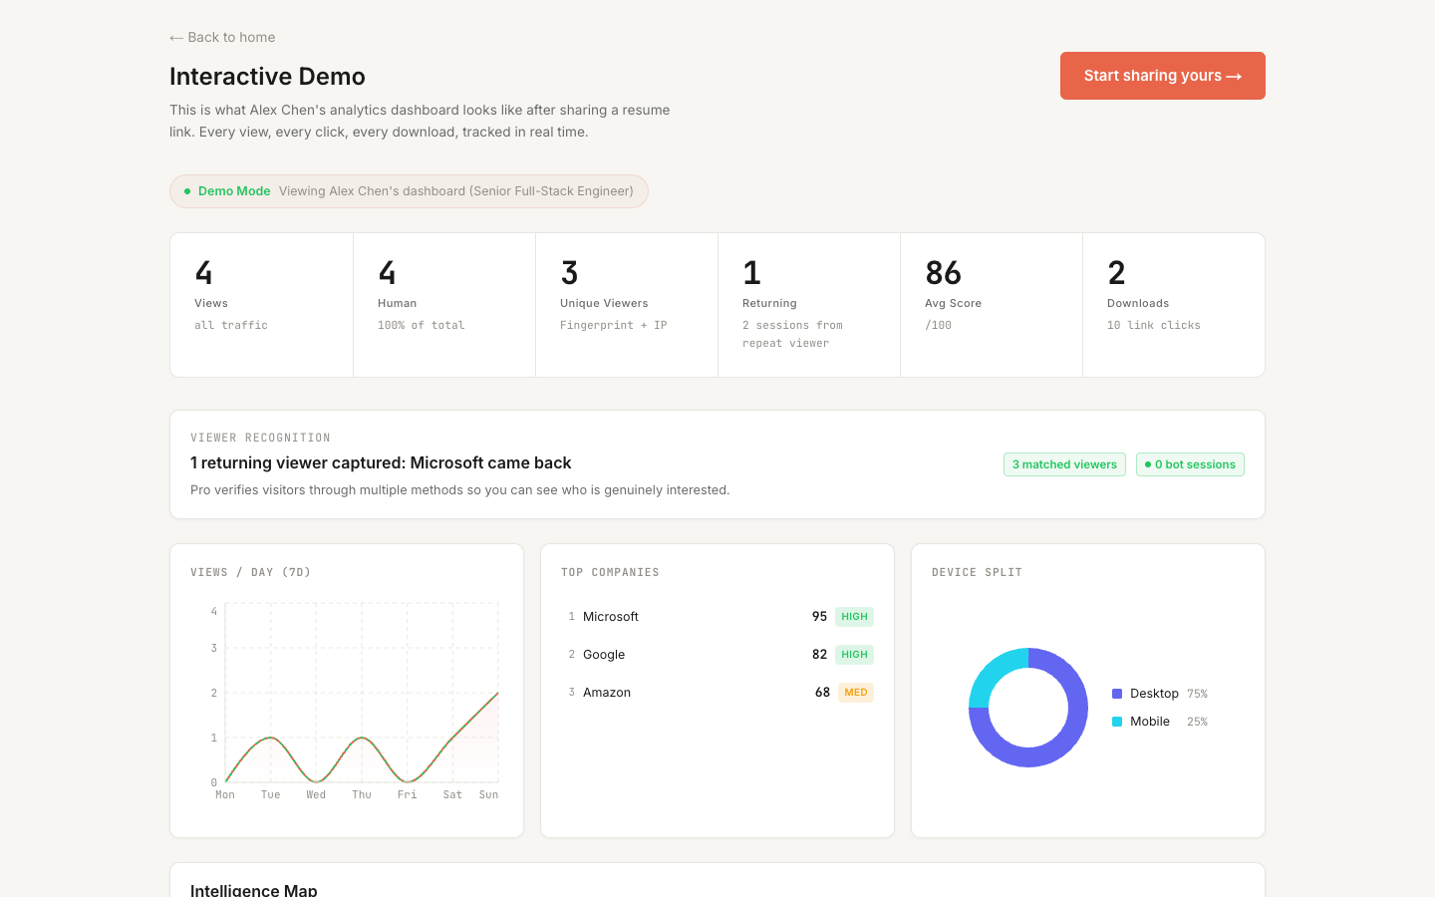Click the HIGH badge next to Microsoft
The height and width of the screenshot is (897, 1435).
854,616
